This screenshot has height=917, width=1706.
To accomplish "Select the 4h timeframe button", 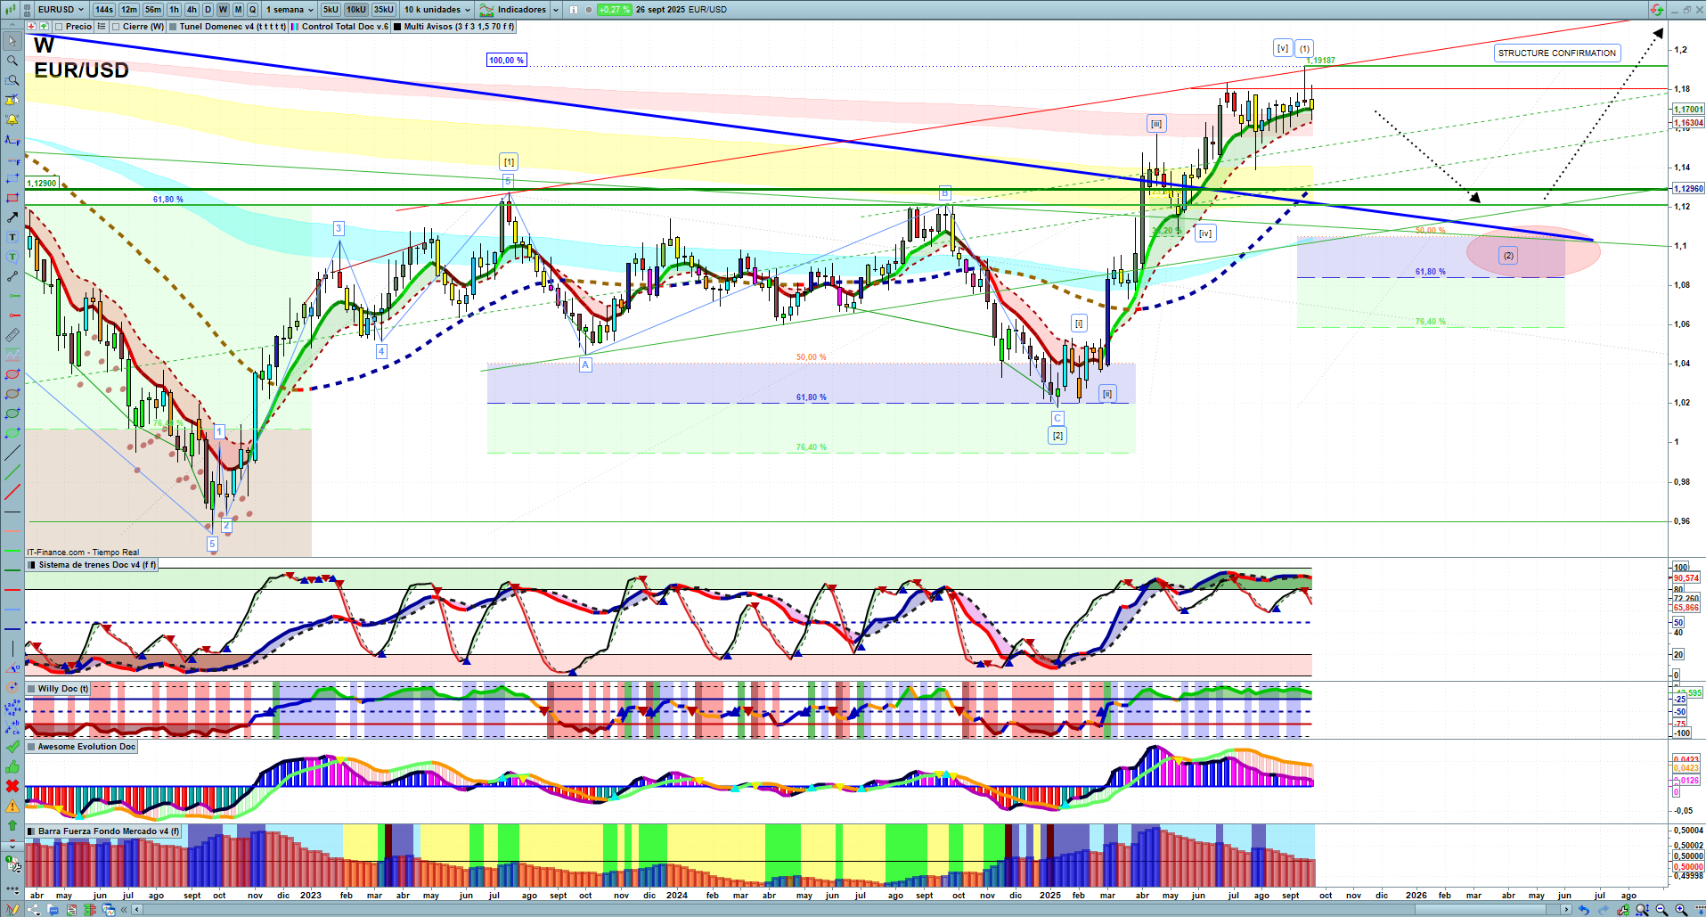I will (192, 10).
